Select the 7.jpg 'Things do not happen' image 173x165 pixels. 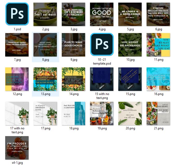pos(17,45)
